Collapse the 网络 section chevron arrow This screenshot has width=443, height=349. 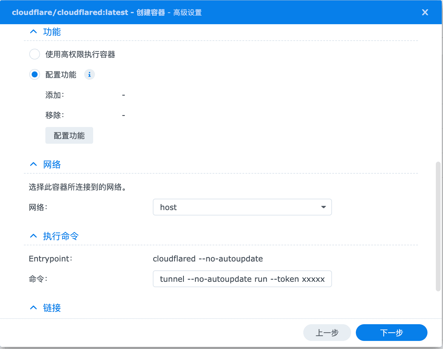coord(33,164)
